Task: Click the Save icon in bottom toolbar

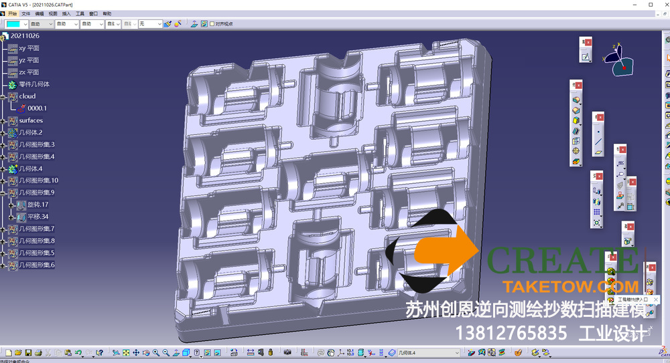Action: coord(29,352)
